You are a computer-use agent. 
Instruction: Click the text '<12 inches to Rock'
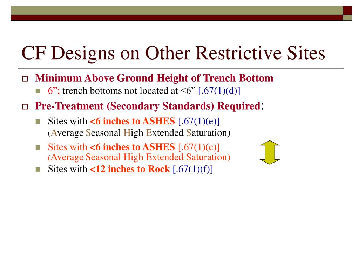click(130, 169)
